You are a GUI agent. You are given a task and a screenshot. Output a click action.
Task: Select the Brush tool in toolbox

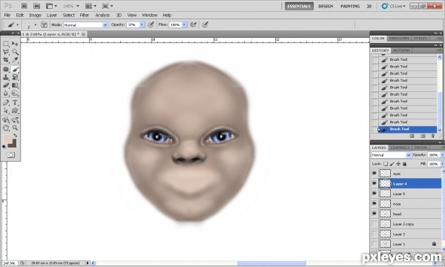[x=15, y=69]
